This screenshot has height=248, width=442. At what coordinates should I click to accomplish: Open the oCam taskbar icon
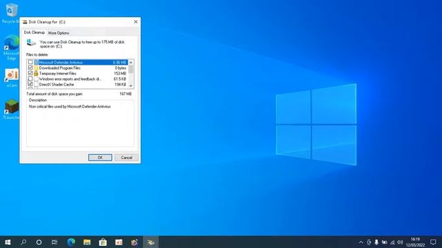119,242
